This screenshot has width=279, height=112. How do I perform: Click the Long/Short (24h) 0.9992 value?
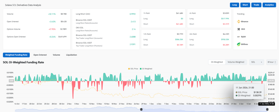pyautogui.click(x=133, y=14)
